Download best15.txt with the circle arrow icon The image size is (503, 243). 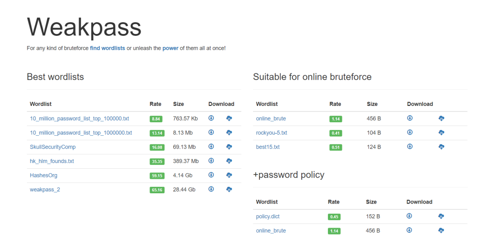pyautogui.click(x=410, y=146)
